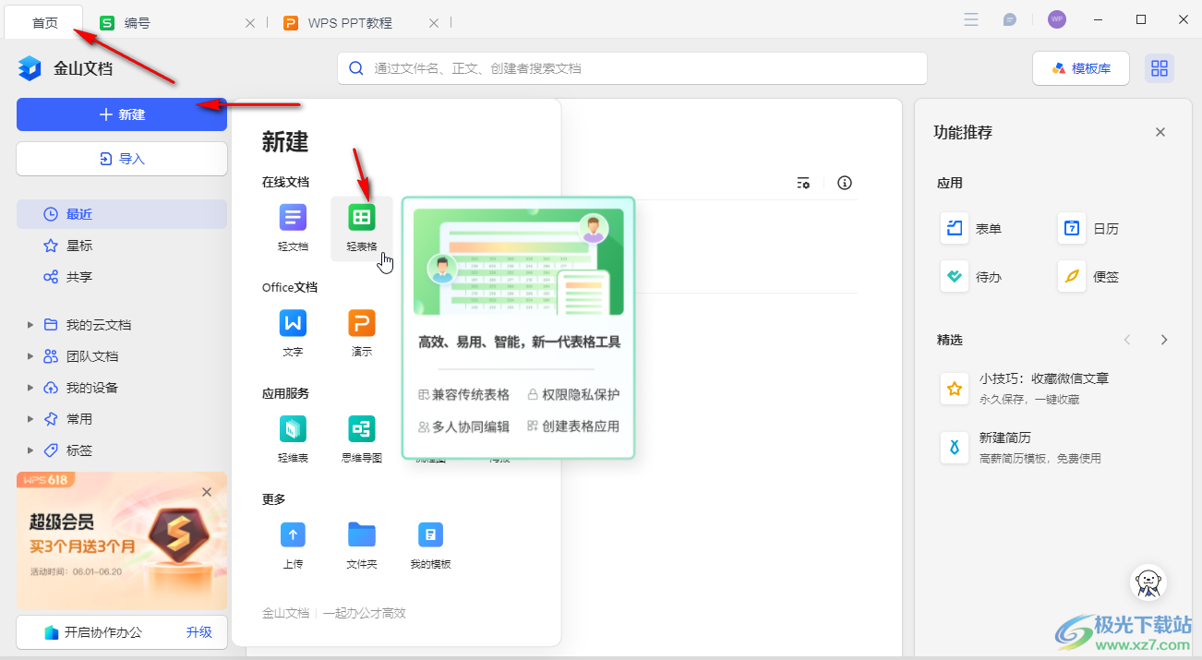Viewport: 1202px width, 660px height.
Task: Expand 我的设备 tree node
Action: 30,388
